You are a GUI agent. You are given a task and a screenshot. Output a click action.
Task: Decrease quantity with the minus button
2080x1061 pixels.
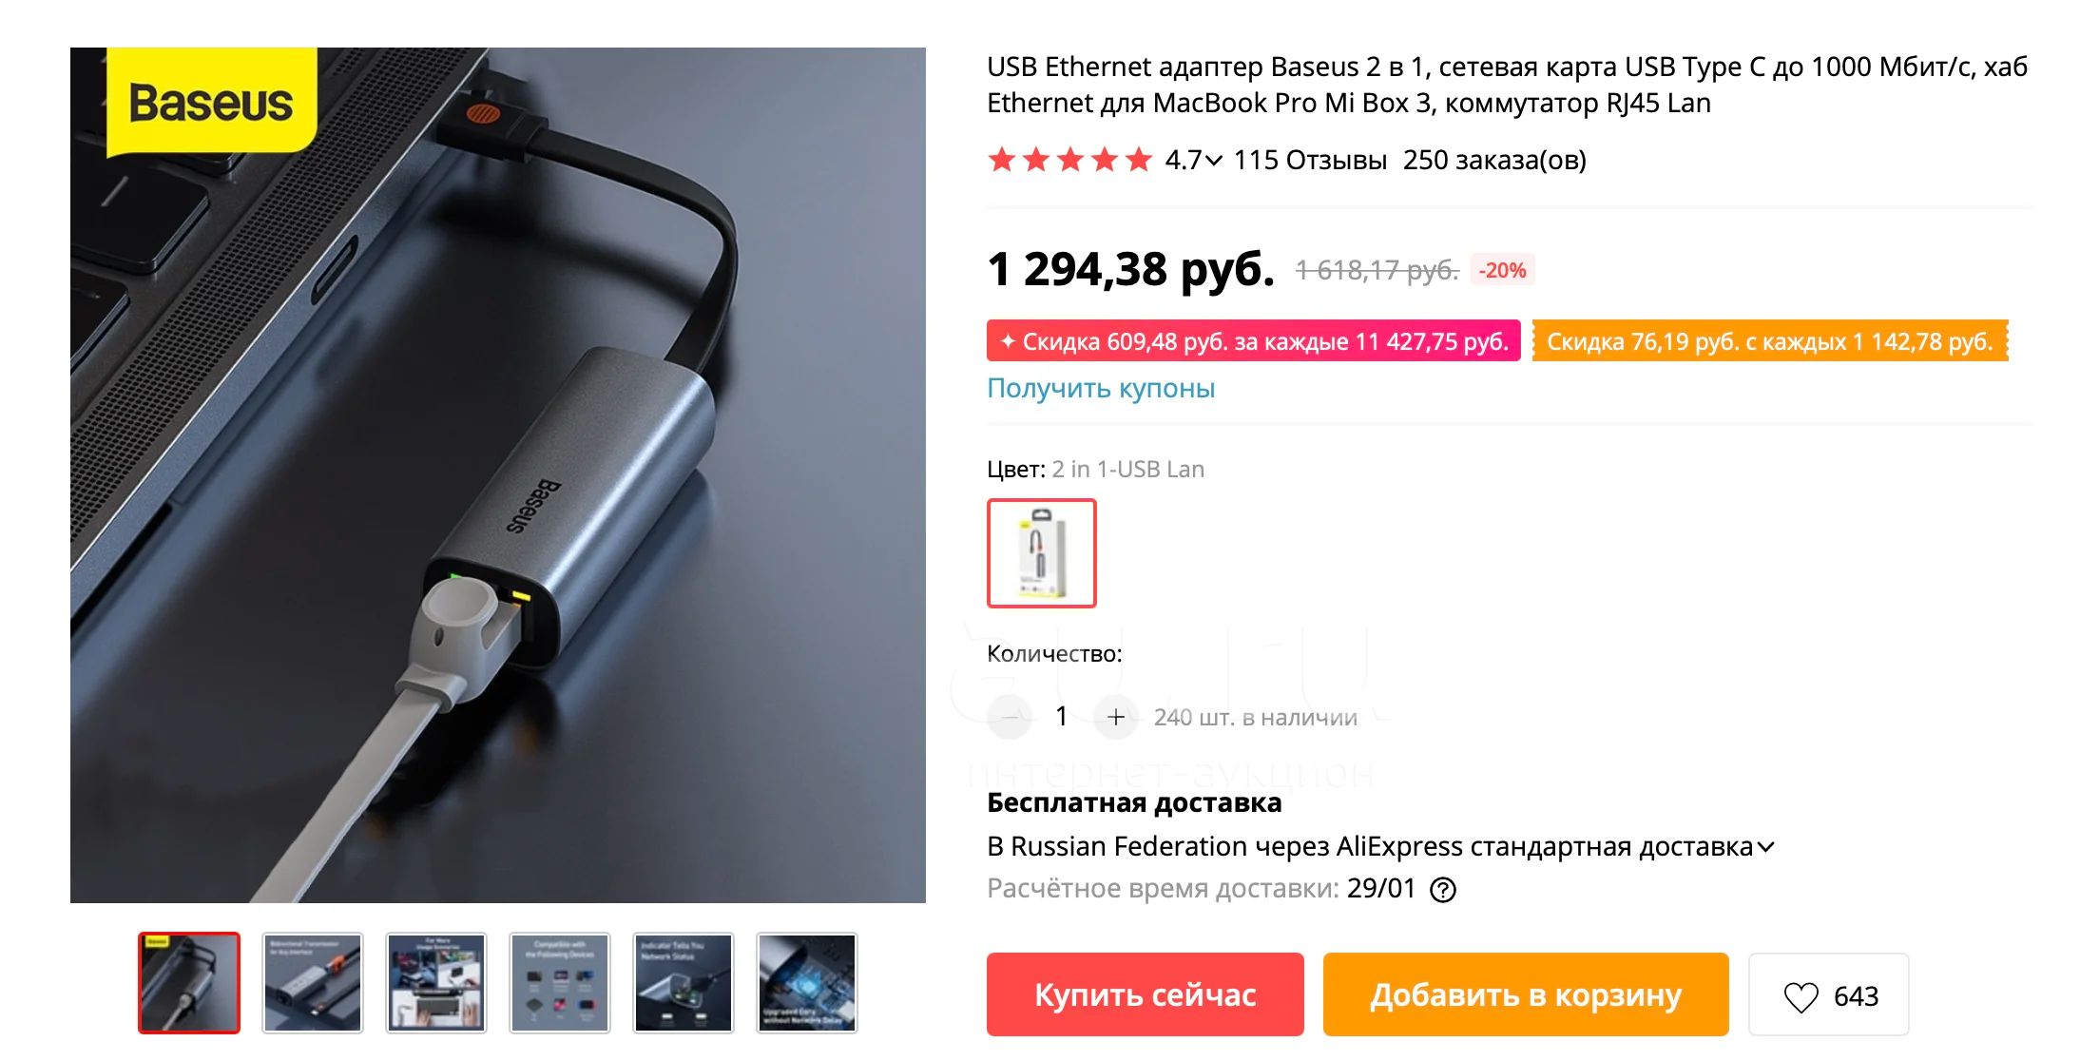[1010, 717]
